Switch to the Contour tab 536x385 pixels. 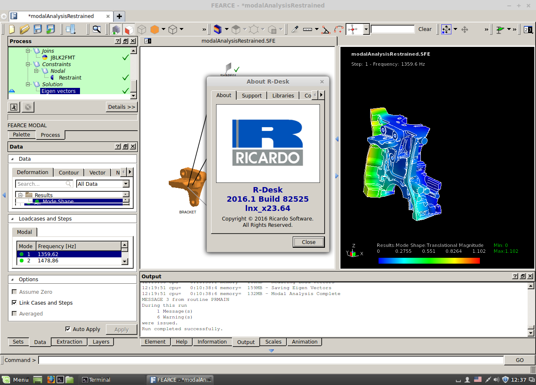(x=69, y=172)
